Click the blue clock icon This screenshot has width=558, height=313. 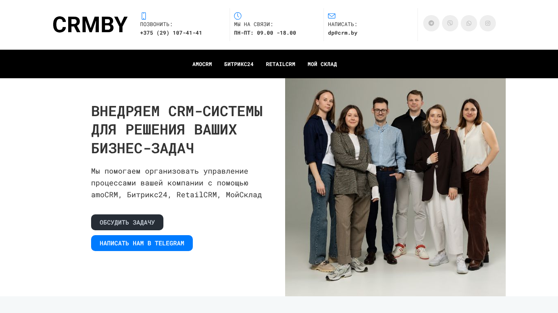238,16
